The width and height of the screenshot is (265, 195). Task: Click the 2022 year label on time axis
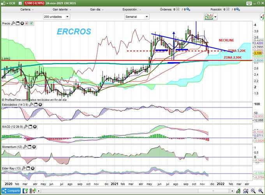tap(221, 184)
